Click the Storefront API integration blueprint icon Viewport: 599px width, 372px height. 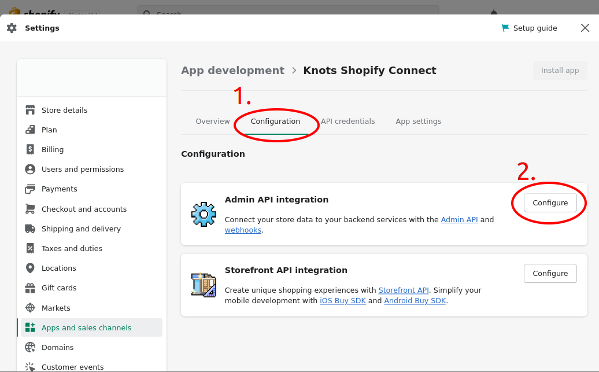click(204, 285)
